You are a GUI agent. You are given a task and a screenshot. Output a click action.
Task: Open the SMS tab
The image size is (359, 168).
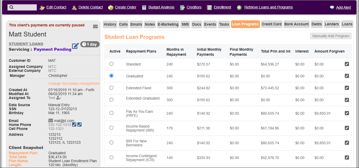coord(185,24)
